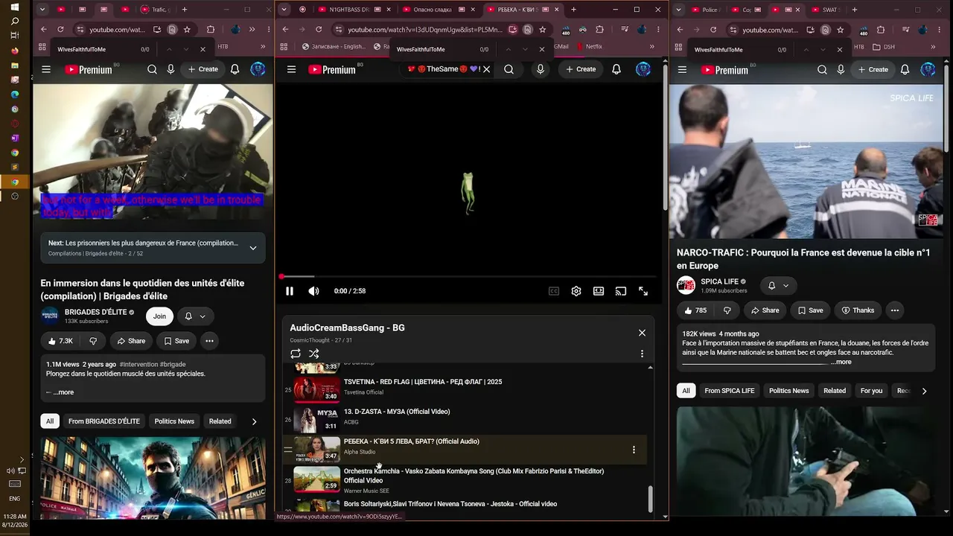Show more chips after Related in BRIGADES window
The width and height of the screenshot is (953, 536).
click(x=254, y=421)
